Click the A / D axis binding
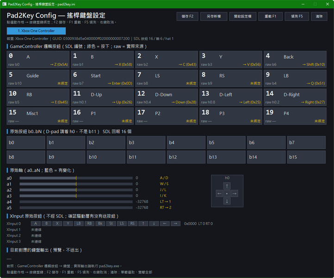This screenshot has width=334, height=278. click(x=164, y=178)
